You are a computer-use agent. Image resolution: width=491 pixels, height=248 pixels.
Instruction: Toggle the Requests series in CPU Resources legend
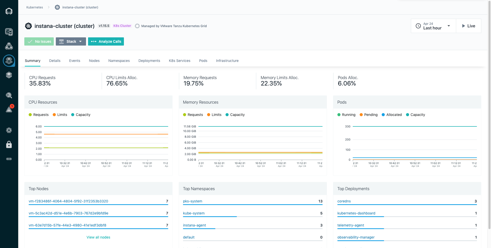pos(39,115)
